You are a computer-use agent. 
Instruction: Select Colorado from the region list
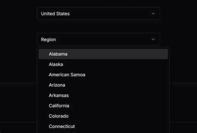pyautogui.click(x=103, y=116)
